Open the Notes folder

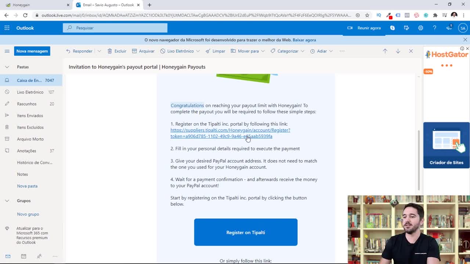click(x=31, y=174)
